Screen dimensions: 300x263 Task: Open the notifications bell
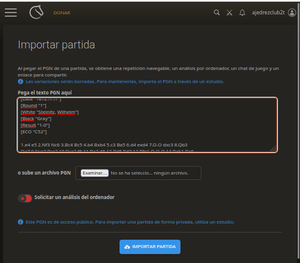point(242,13)
